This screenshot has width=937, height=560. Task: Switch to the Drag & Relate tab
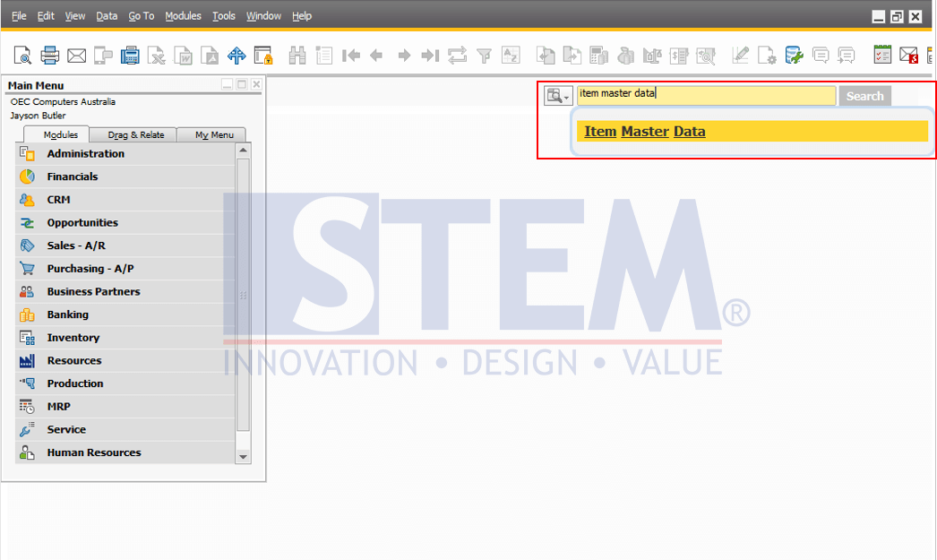[135, 135]
